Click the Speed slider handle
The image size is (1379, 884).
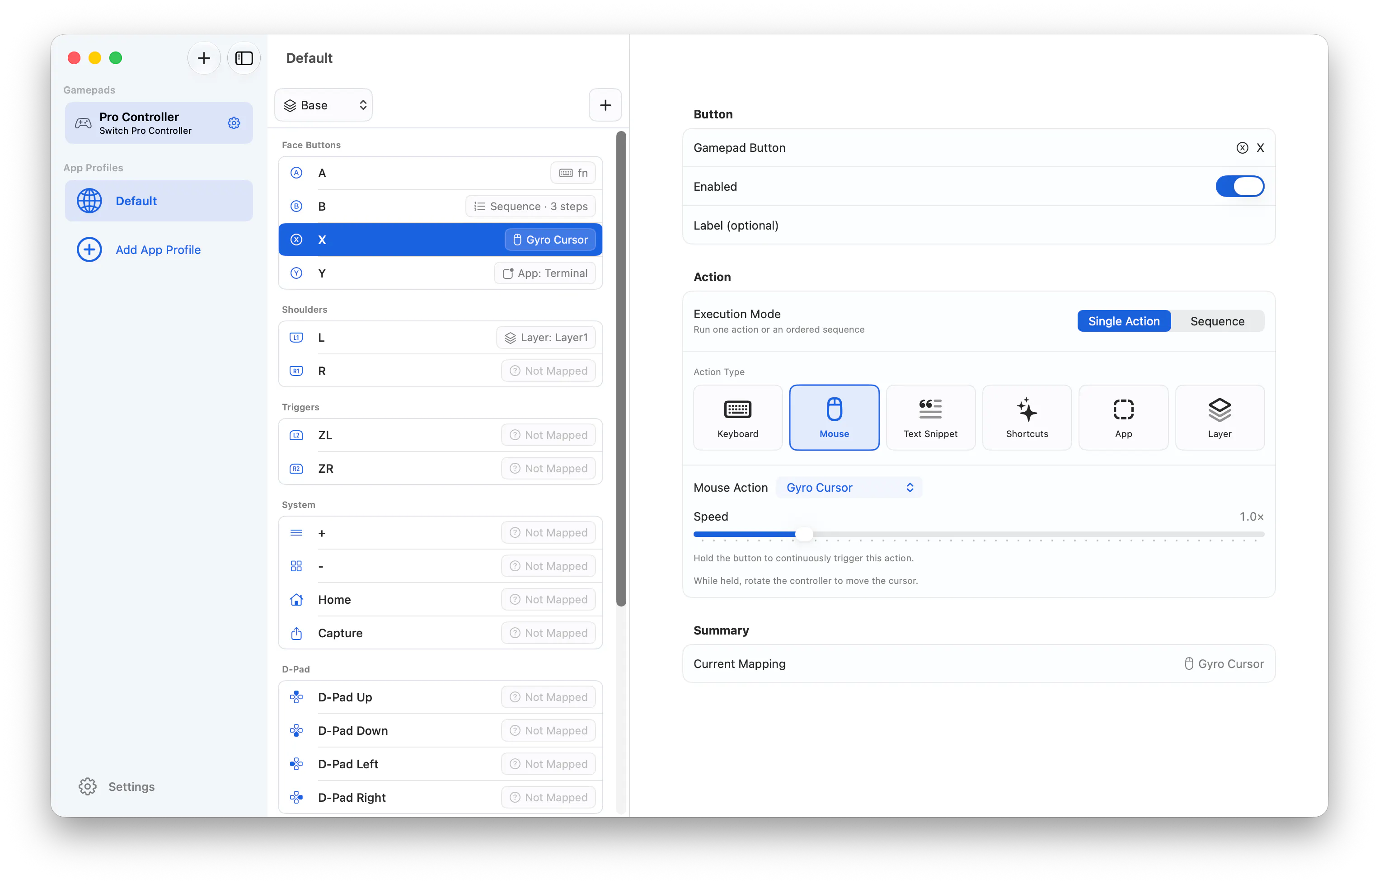click(x=804, y=534)
